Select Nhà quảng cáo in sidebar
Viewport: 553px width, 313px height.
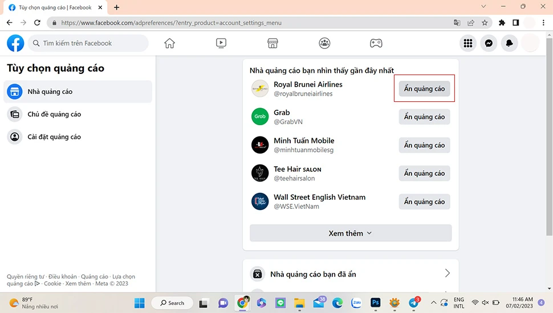(50, 92)
